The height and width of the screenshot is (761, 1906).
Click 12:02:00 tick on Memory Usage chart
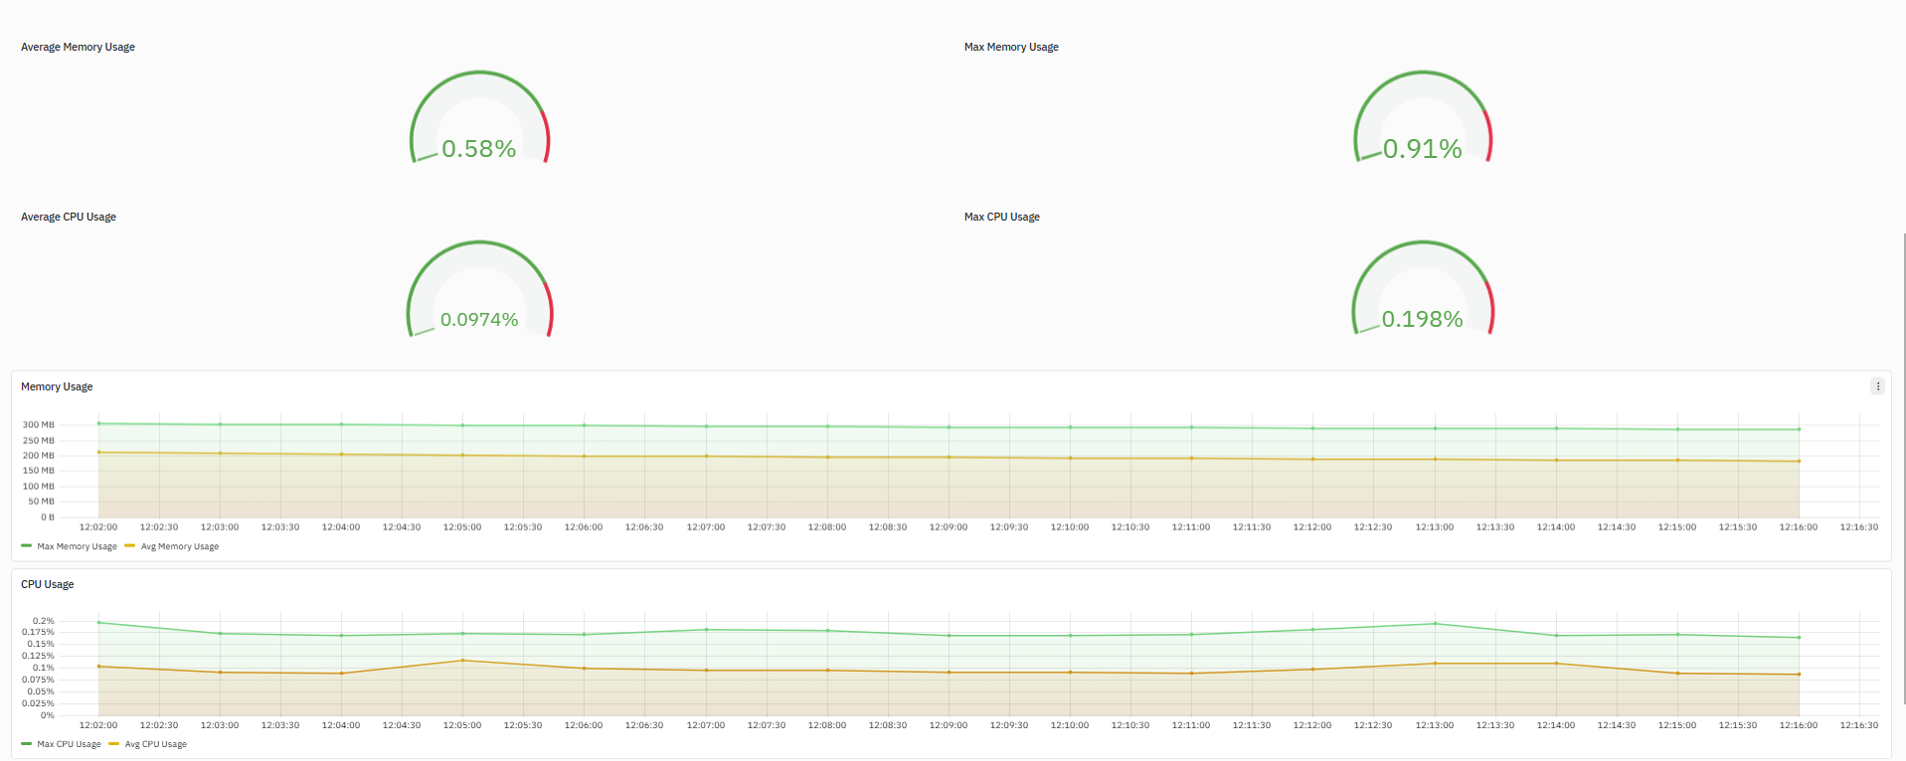98,528
